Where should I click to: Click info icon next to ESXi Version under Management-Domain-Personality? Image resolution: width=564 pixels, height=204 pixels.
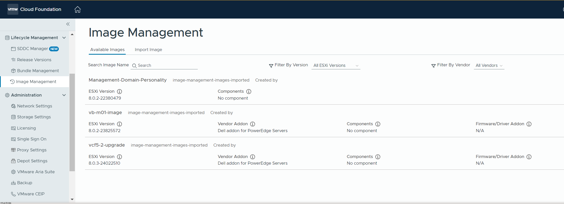pyautogui.click(x=119, y=91)
